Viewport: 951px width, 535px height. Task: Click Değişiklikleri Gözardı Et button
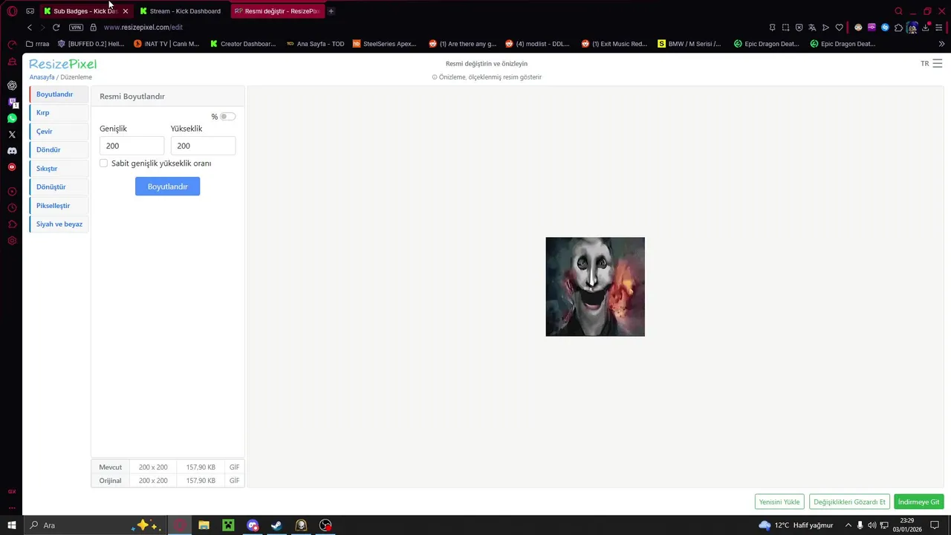[849, 502]
